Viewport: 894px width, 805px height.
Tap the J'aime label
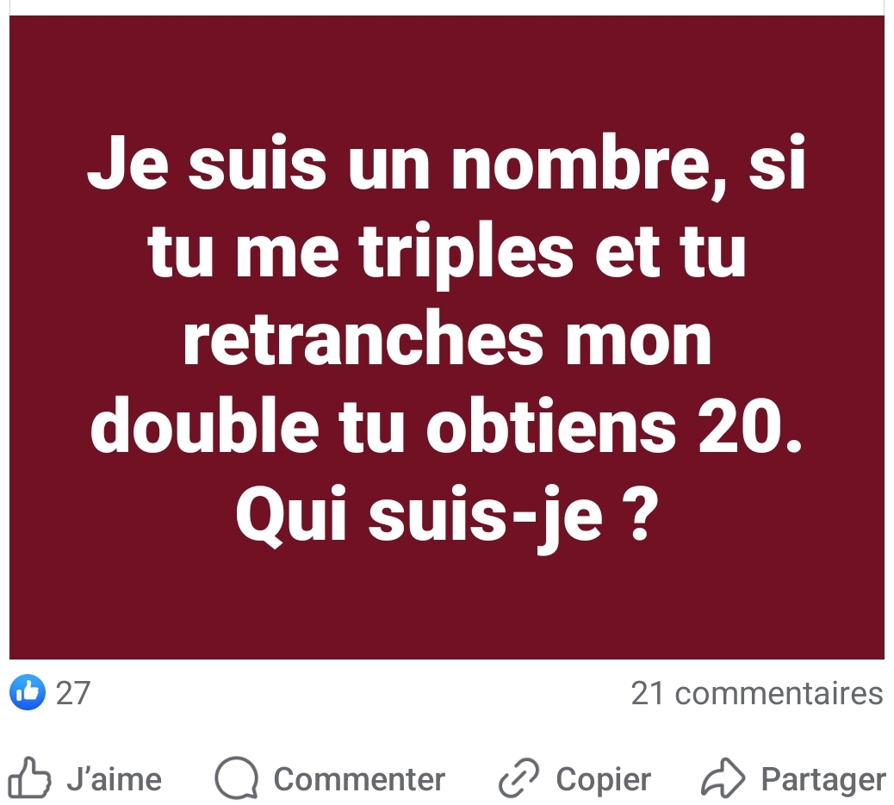114,779
